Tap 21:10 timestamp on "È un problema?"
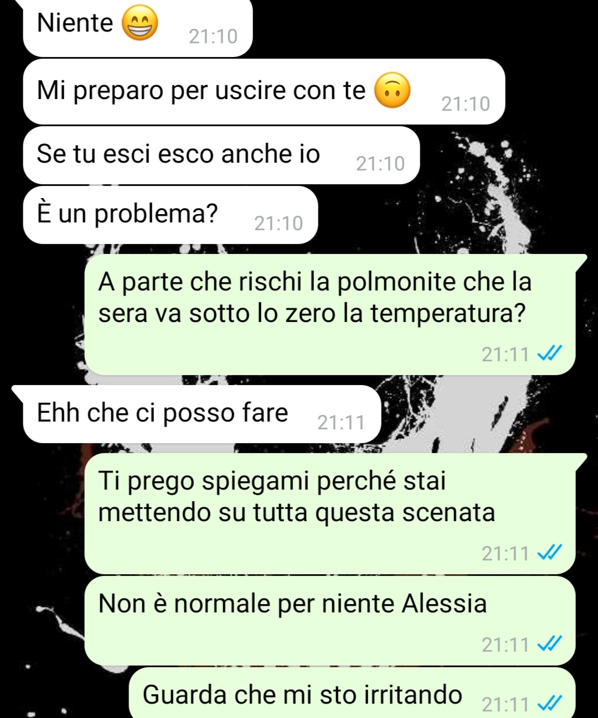Screen dimensions: 598x718 (x=279, y=223)
